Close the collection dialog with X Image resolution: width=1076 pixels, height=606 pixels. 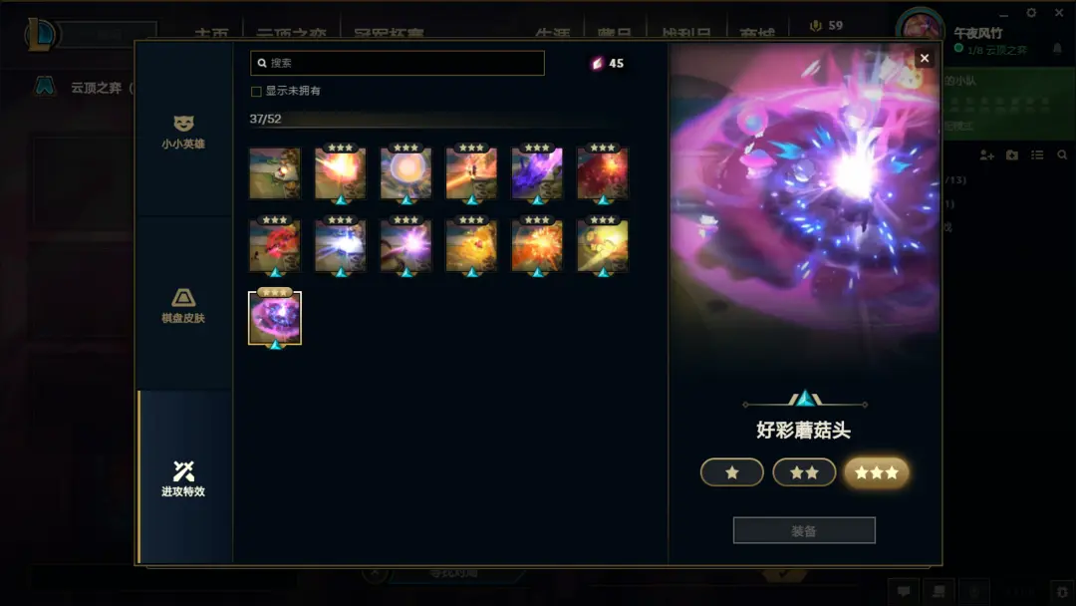tap(925, 59)
